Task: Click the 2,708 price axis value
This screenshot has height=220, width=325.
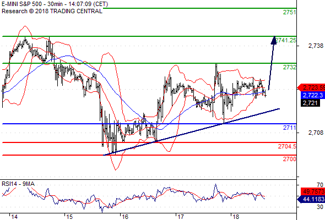Action: coord(316,133)
